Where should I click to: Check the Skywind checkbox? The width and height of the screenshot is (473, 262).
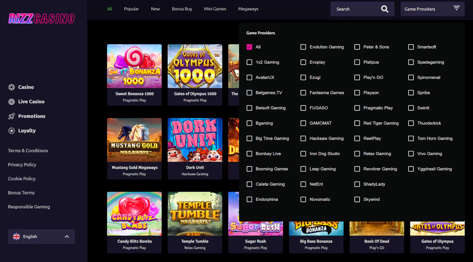click(x=357, y=200)
